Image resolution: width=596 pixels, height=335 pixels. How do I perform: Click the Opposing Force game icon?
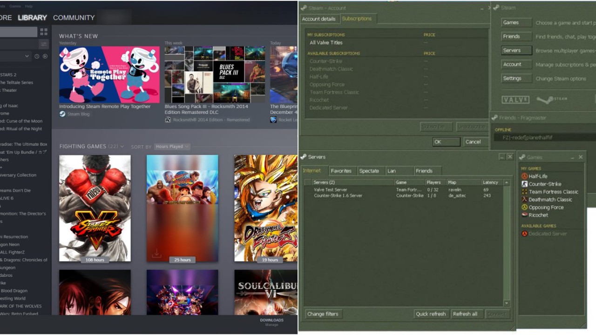(524, 208)
